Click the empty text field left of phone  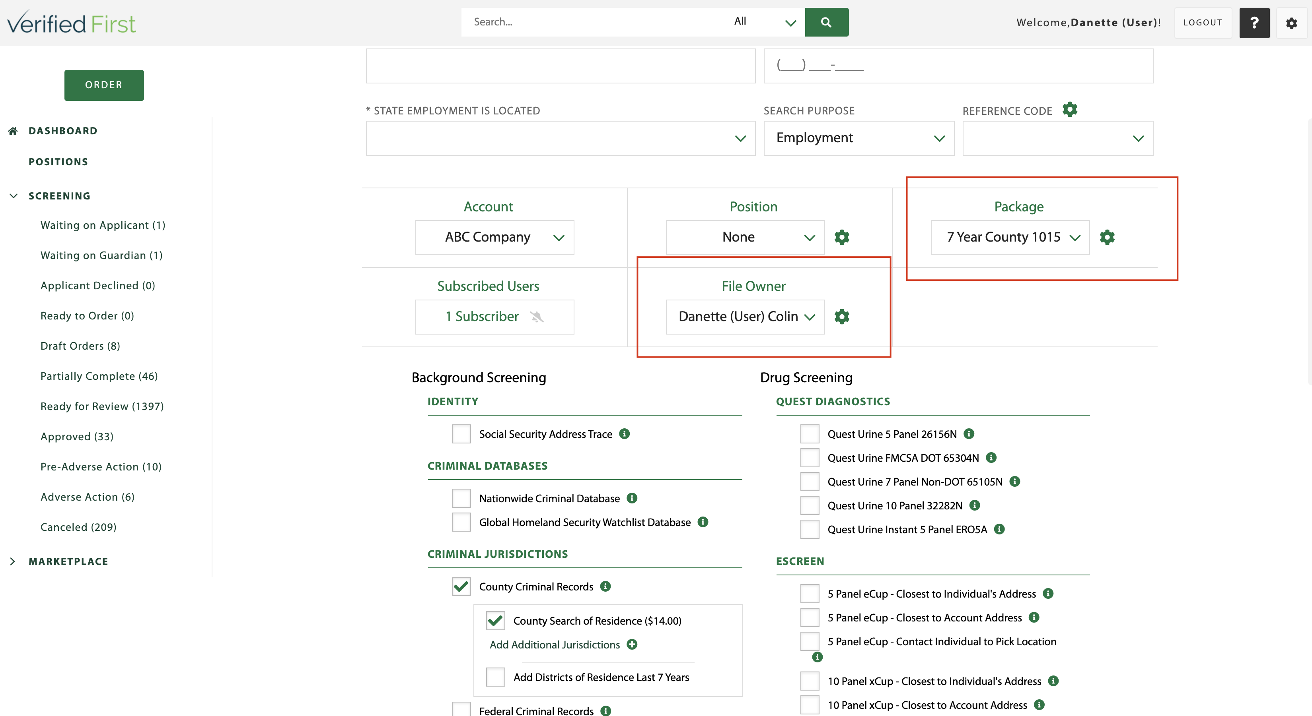[x=560, y=66]
